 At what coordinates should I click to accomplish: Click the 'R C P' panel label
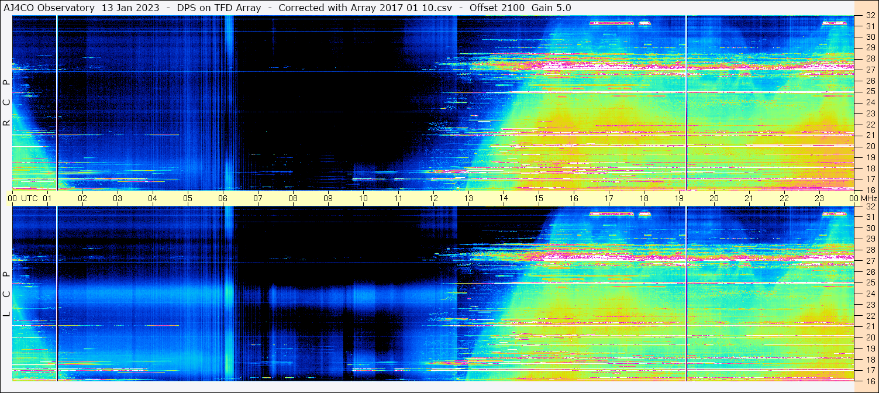[6, 103]
